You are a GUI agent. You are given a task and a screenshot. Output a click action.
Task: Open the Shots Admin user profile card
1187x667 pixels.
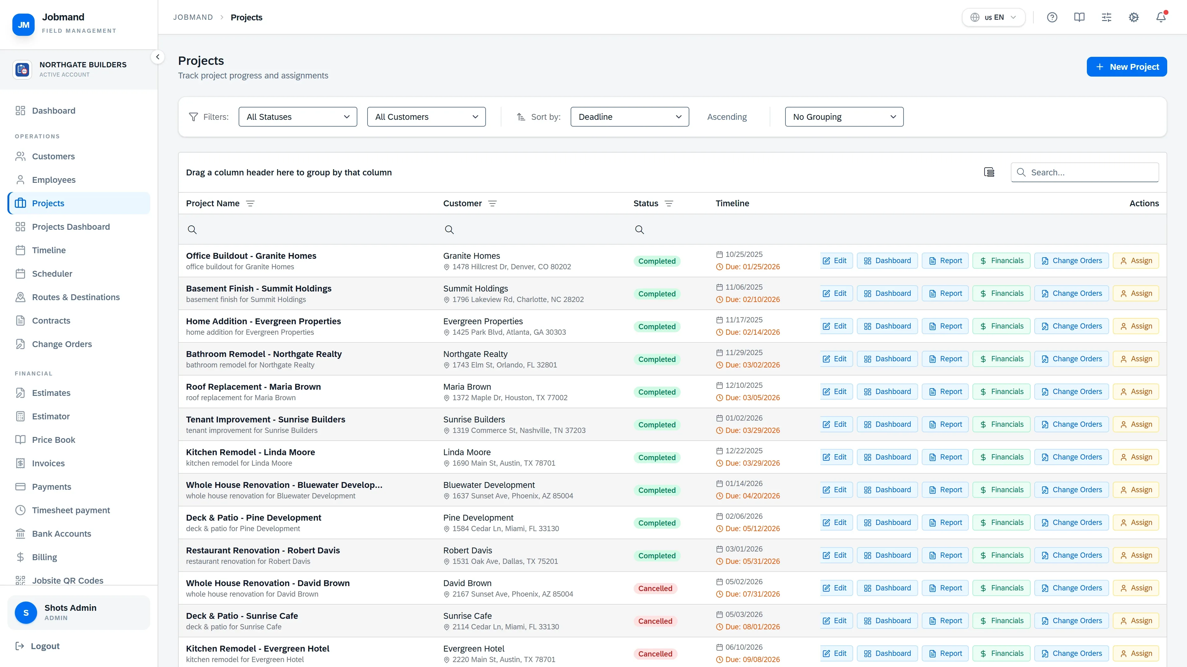79,612
